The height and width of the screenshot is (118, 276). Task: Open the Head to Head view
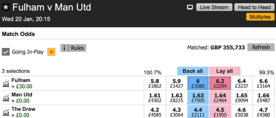(x=254, y=7)
